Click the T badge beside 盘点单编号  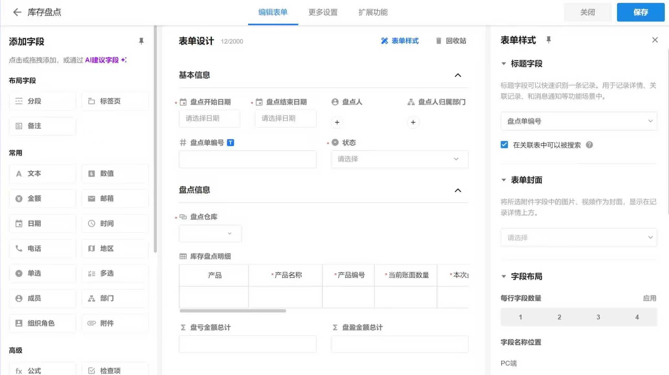pyautogui.click(x=230, y=143)
